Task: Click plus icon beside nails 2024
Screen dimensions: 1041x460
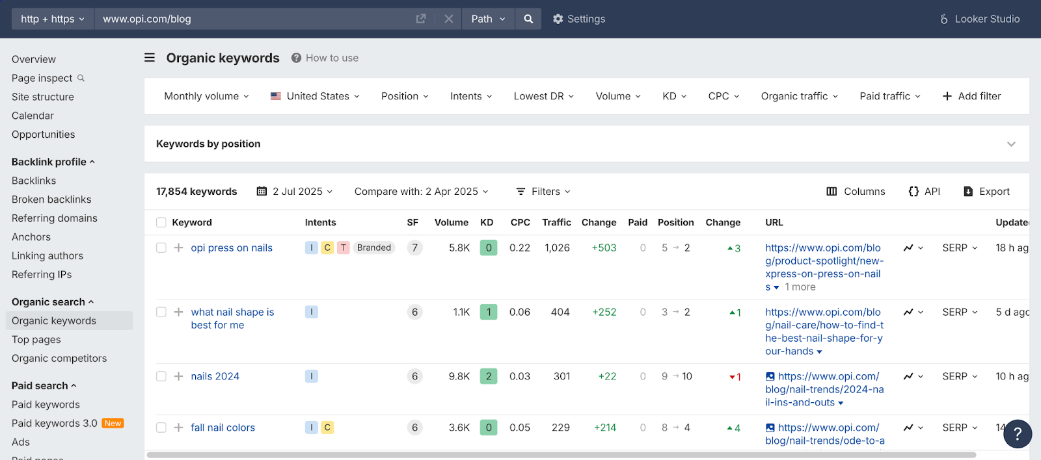Action: [x=178, y=376]
